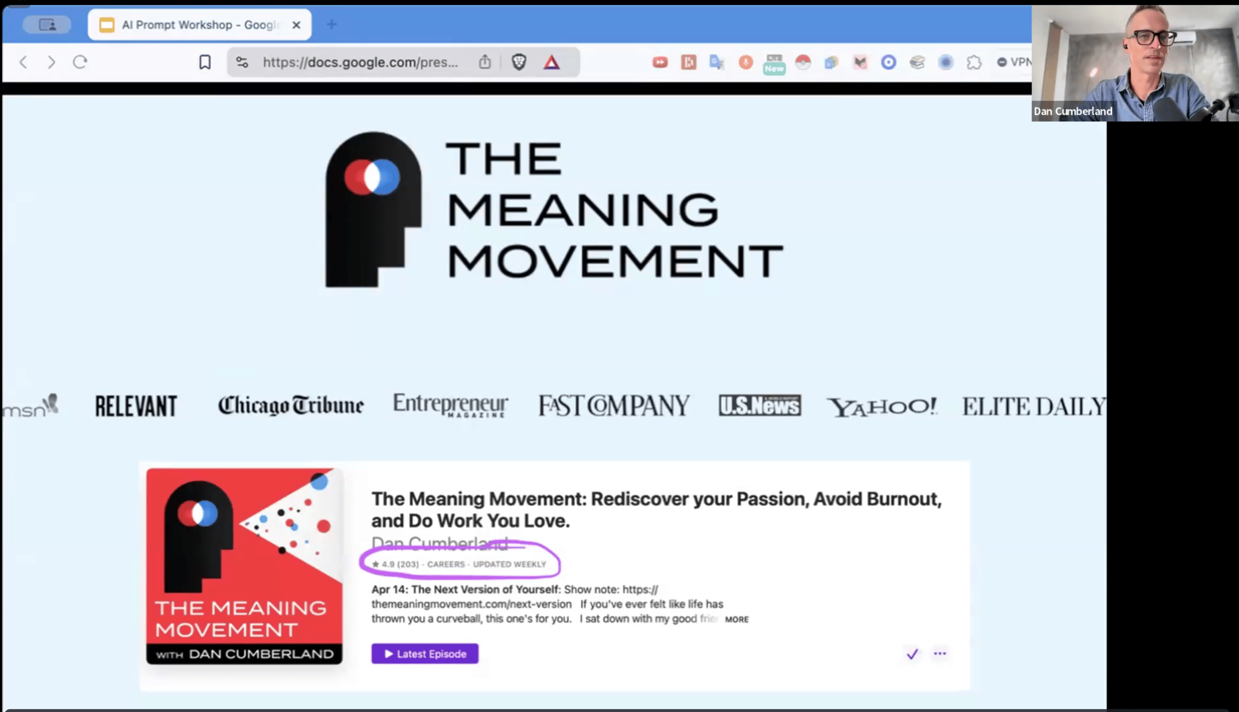Click the orange microphone extension icon
1239x712 pixels.
coord(745,62)
